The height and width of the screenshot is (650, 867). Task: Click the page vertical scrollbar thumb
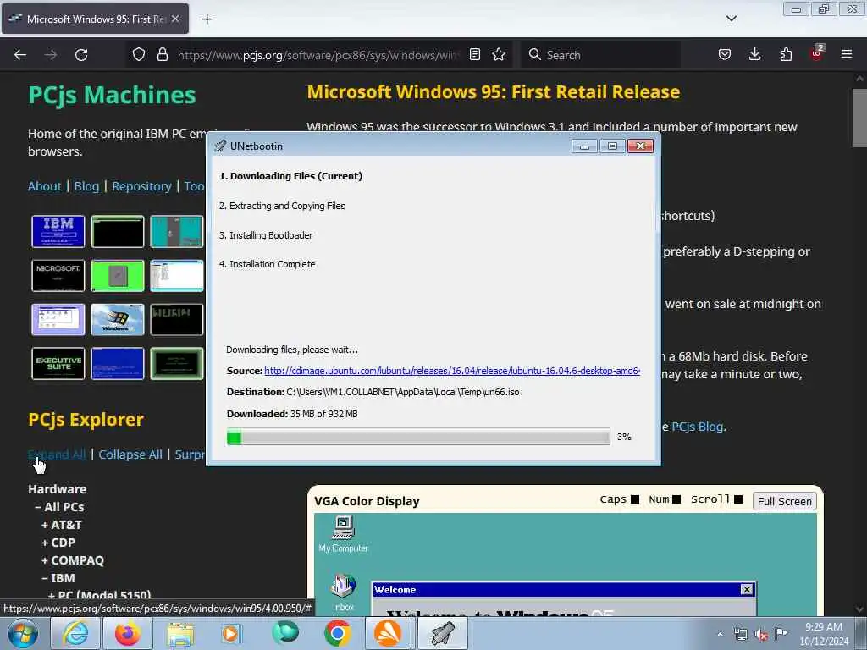[859, 117]
